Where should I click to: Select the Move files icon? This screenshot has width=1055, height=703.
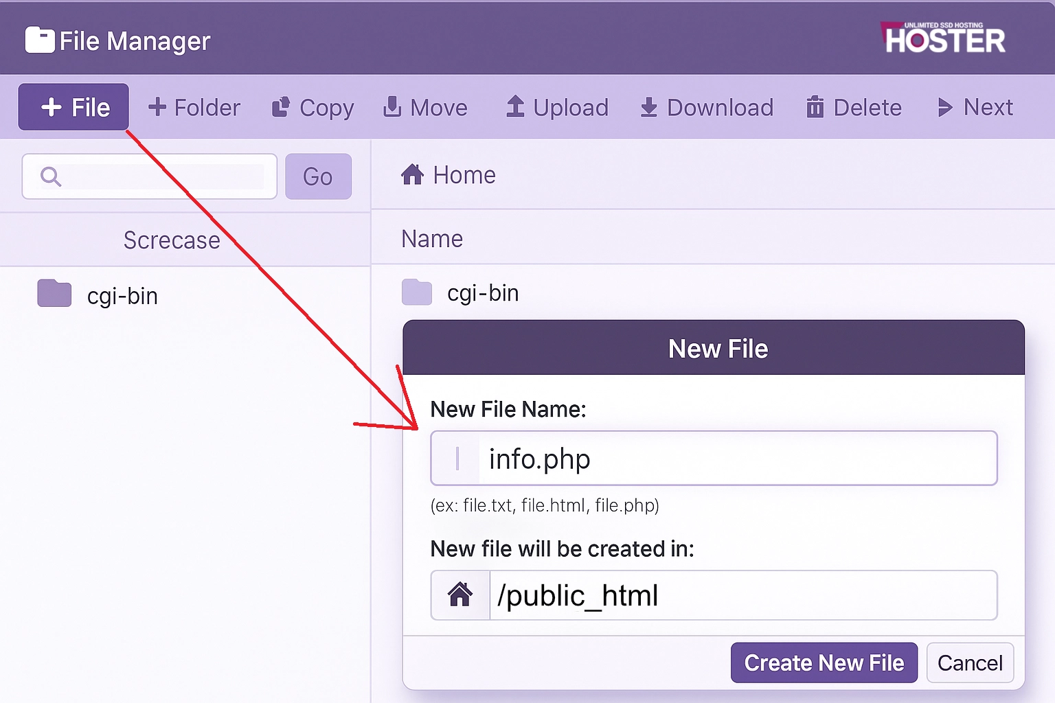click(x=392, y=107)
